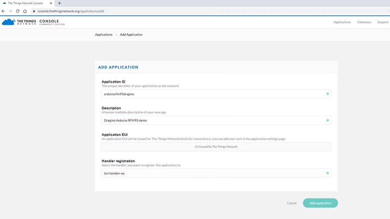Click green validation dot in Application ID

[328, 94]
